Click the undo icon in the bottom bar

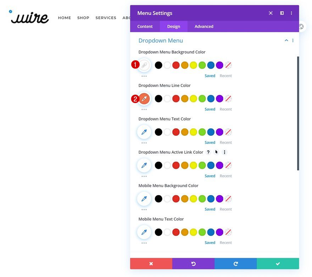(x=193, y=264)
